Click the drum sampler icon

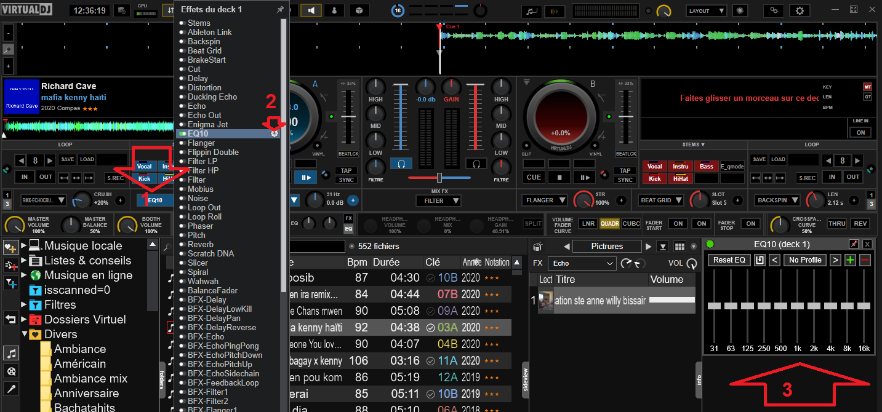(537, 247)
